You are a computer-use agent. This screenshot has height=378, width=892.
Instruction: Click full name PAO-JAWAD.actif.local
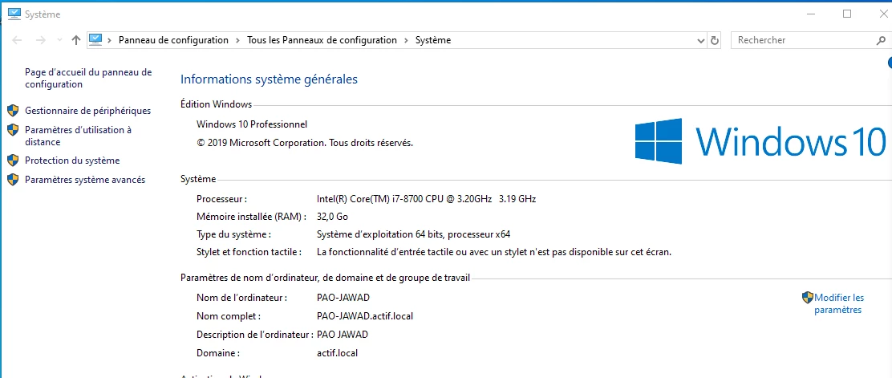(365, 316)
